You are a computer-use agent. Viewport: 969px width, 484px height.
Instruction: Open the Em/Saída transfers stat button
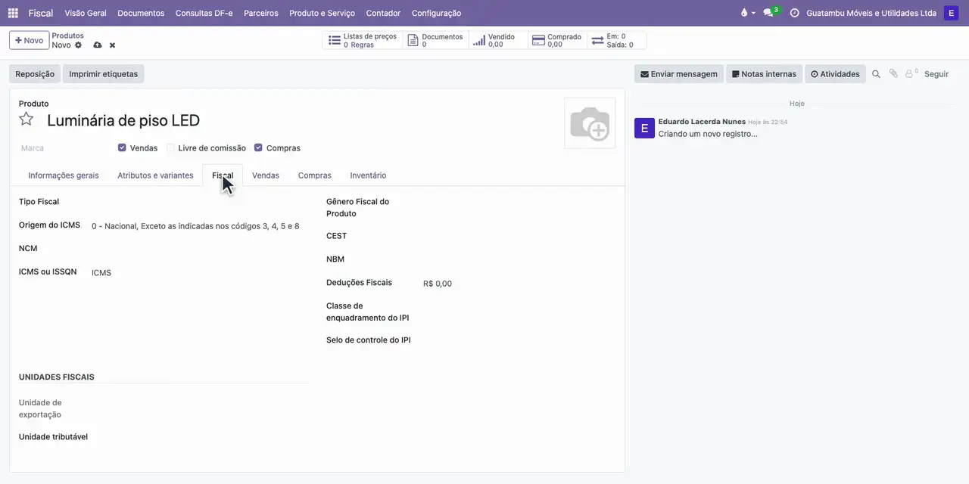click(617, 40)
